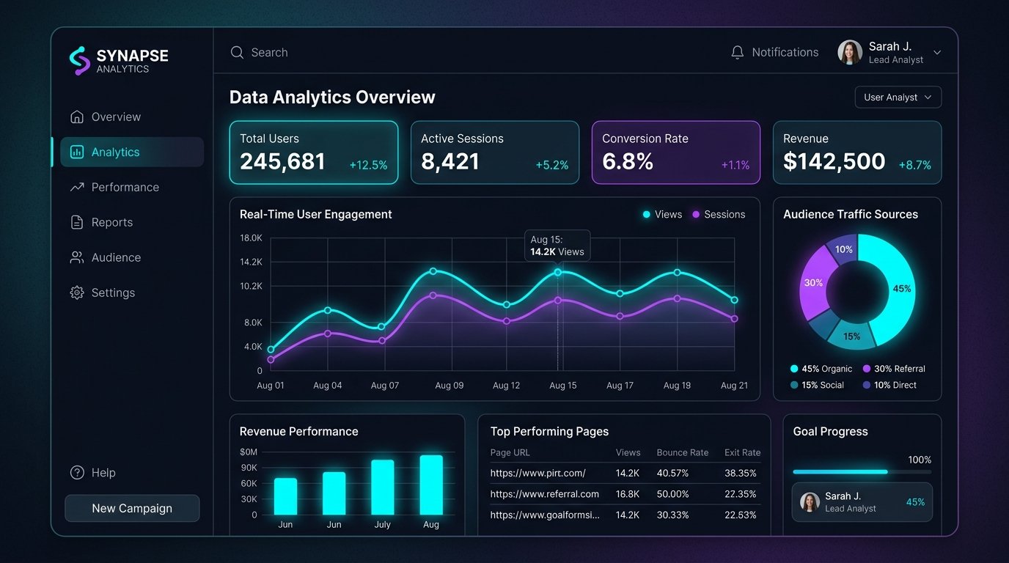The width and height of the screenshot is (1009, 563).
Task: Click the Goal Progress bar
Action: coord(862,472)
